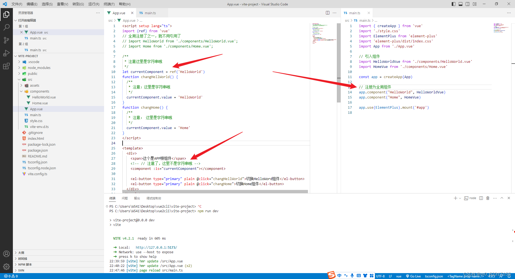Click UTF-8 encoding in status bar
This screenshot has height=279, width=515.
point(380,276)
